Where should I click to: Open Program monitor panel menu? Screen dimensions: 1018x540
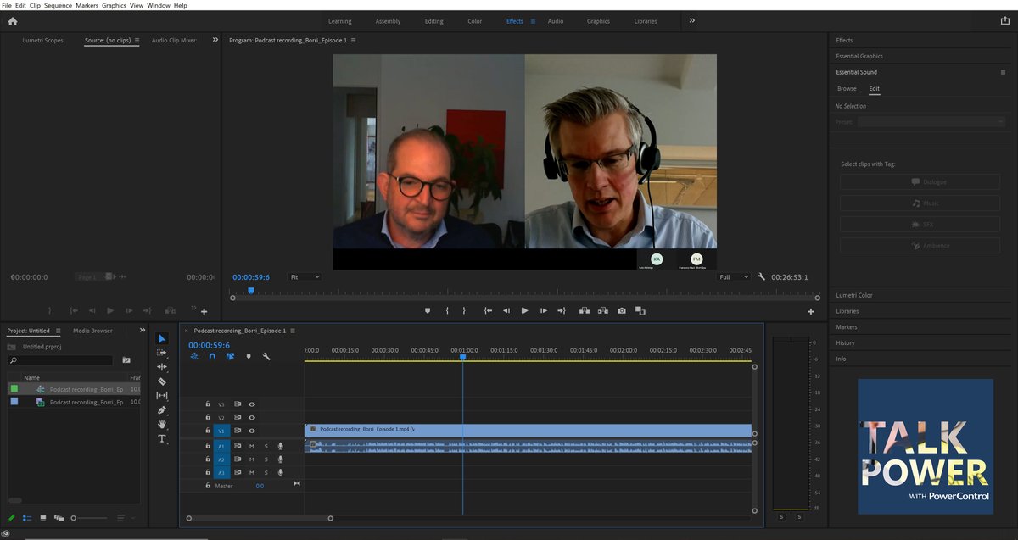tap(354, 40)
